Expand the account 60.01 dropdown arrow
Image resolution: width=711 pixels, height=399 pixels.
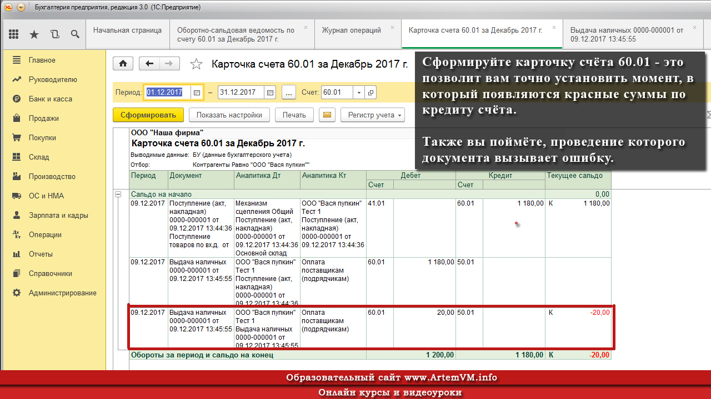(x=359, y=93)
